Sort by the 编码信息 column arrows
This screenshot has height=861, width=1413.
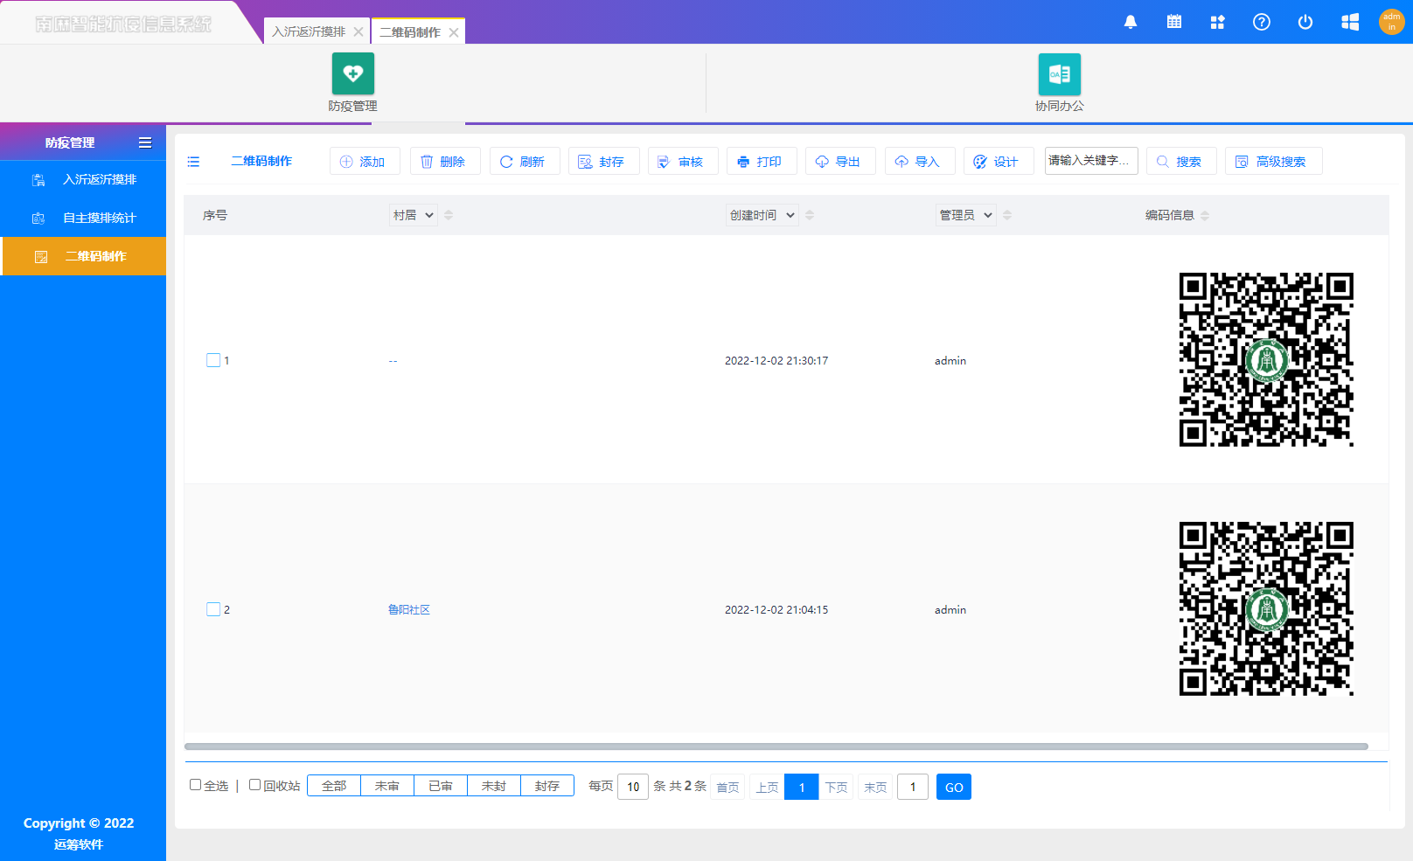1205,215
